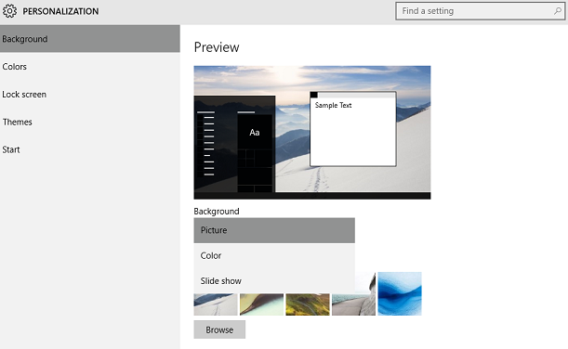Select the teal beach wallpaper thumbnail

pos(261,304)
